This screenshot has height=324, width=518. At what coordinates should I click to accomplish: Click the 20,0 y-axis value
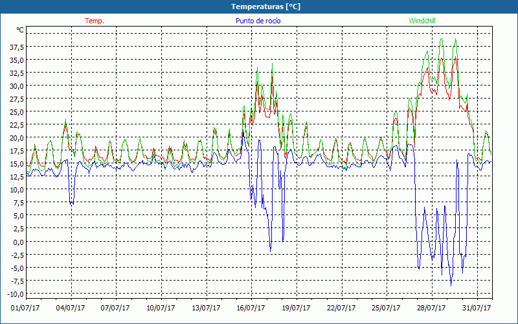coord(17,138)
